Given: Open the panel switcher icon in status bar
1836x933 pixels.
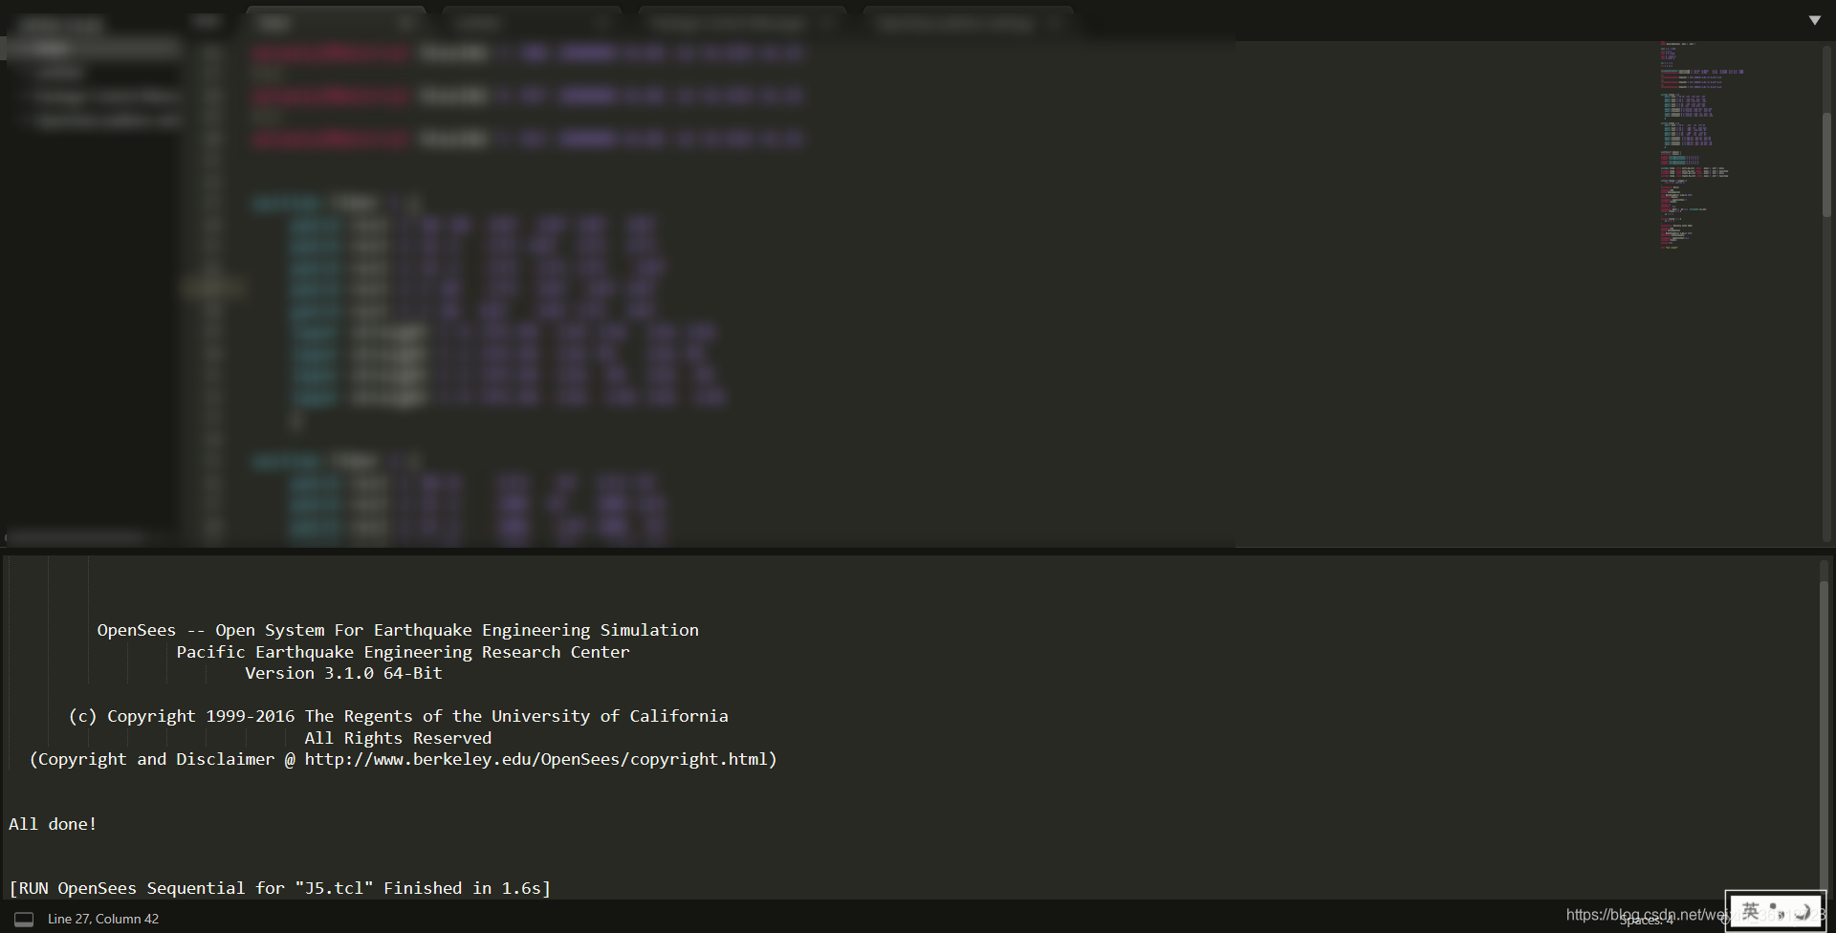Looking at the screenshot, I should (24, 920).
